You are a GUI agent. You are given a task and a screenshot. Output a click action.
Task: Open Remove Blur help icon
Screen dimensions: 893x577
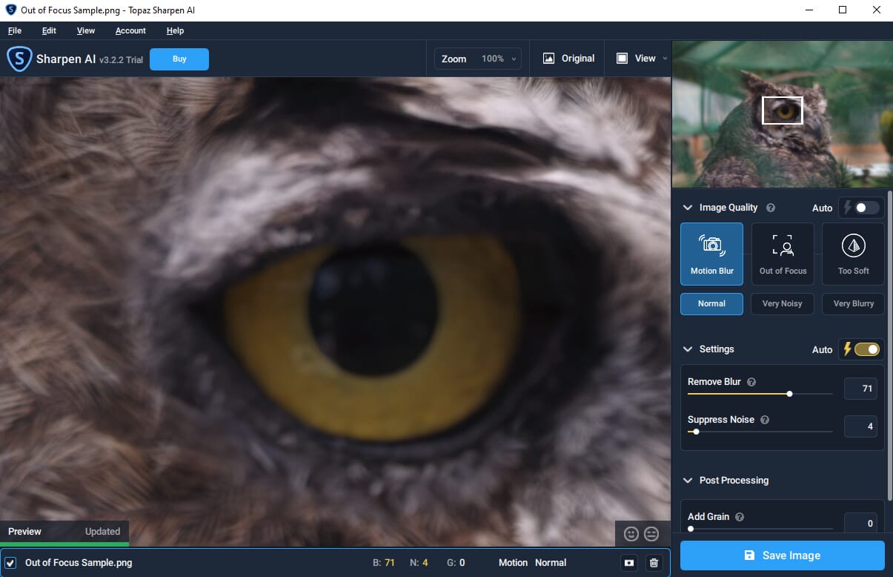point(751,382)
